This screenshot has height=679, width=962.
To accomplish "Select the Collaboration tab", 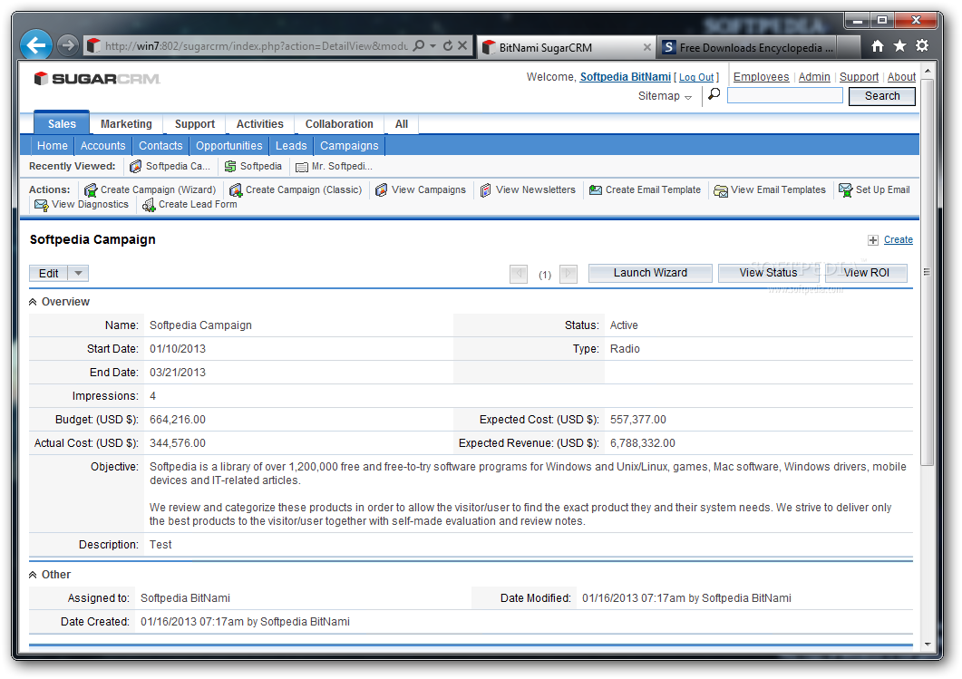I will coord(339,124).
